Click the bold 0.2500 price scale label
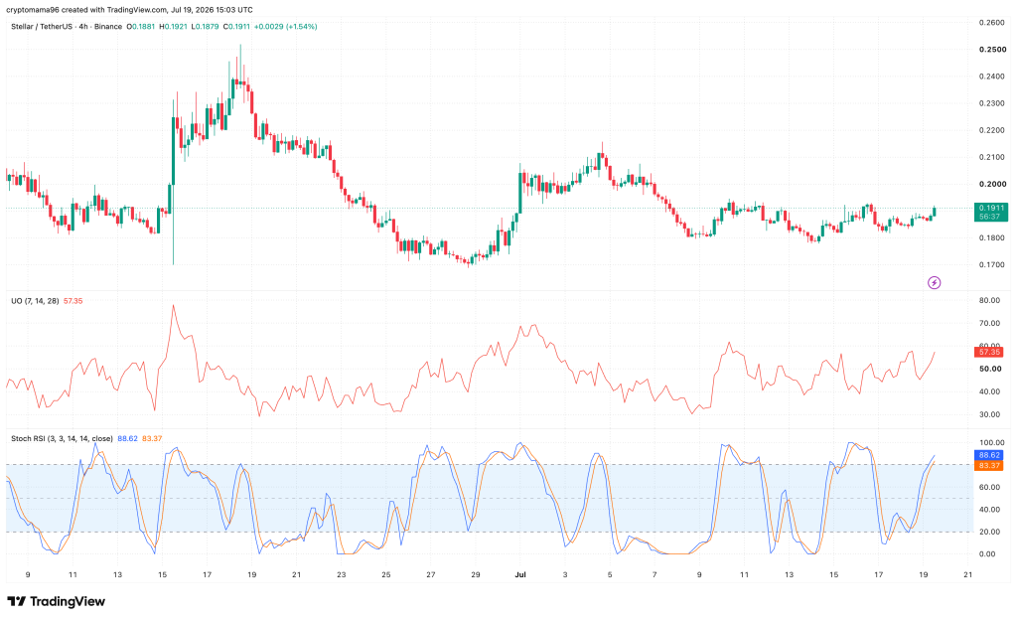This screenshot has width=1017, height=620. tap(992, 50)
